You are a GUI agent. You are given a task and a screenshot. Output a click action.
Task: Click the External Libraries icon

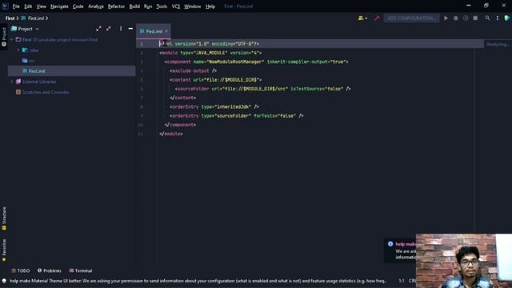click(x=18, y=82)
